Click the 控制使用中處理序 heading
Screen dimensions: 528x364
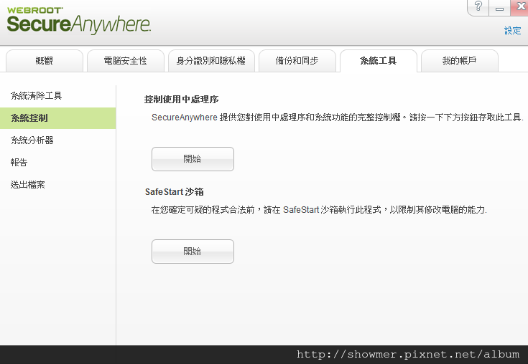click(182, 100)
